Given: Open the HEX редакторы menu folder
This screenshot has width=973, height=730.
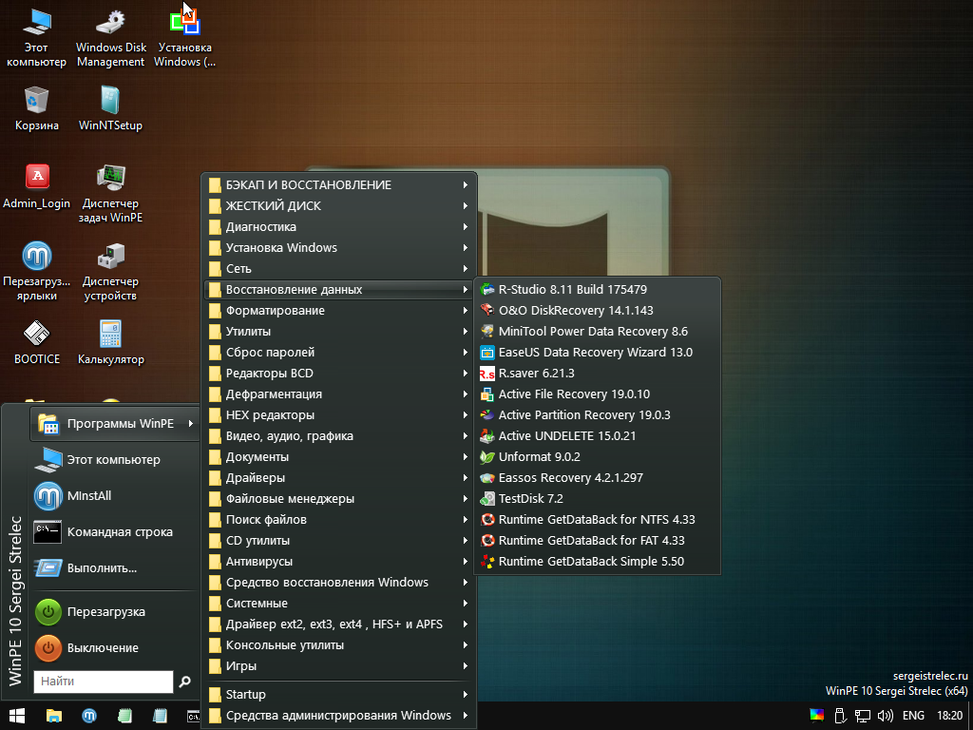Looking at the screenshot, I should tap(339, 414).
